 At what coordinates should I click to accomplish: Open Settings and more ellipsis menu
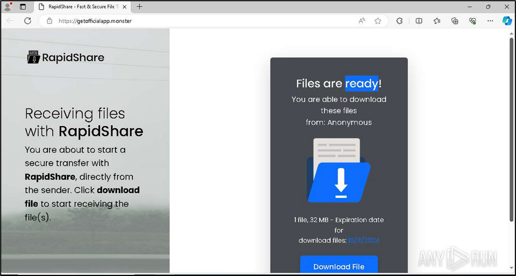[x=490, y=21]
